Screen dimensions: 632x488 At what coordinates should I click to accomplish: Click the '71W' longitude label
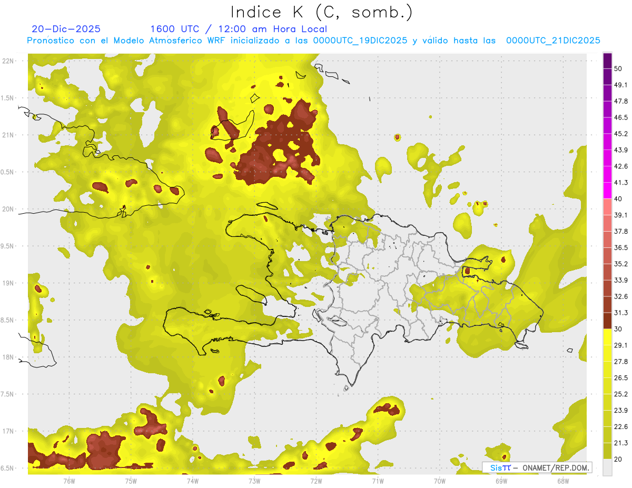(378, 481)
